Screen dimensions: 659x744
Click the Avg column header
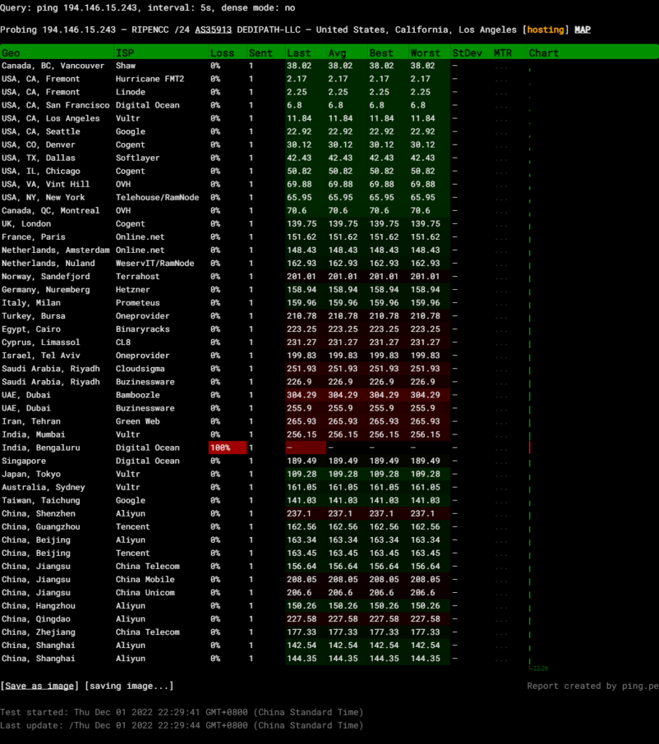click(x=337, y=53)
